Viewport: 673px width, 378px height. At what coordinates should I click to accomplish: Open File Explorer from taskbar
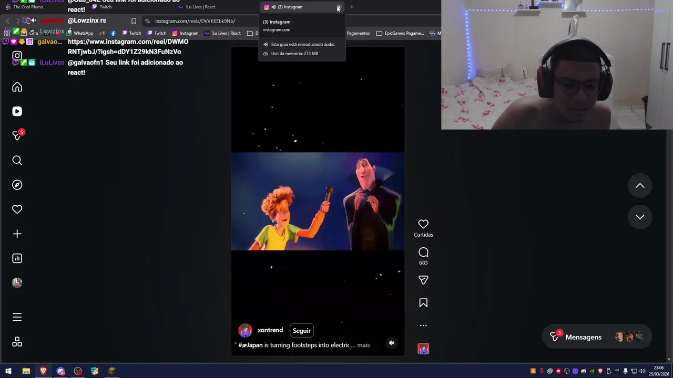pyautogui.click(x=26, y=371)
